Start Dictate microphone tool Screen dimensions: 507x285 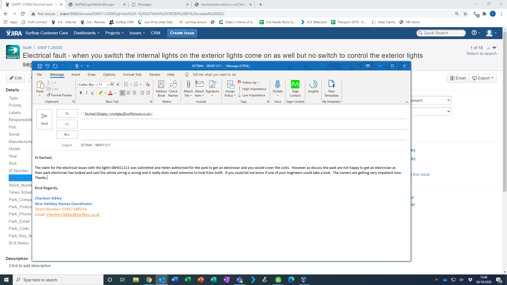278,84
